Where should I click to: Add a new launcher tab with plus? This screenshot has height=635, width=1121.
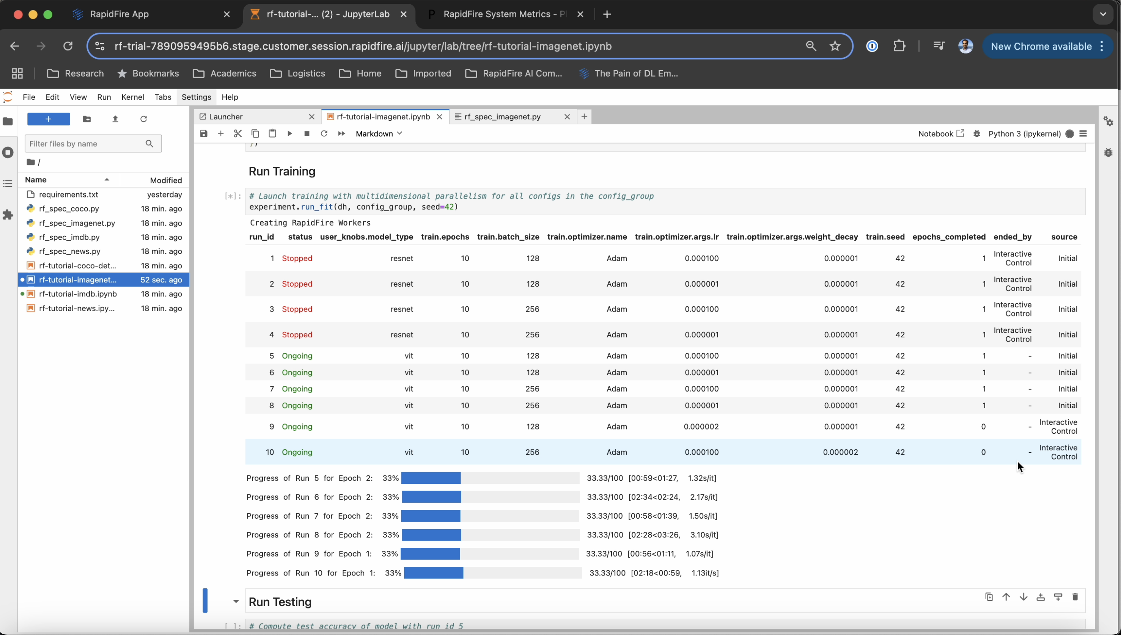click(584, 116)
